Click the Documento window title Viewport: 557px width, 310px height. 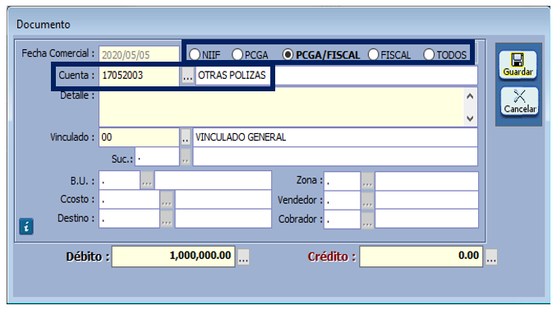44,25
